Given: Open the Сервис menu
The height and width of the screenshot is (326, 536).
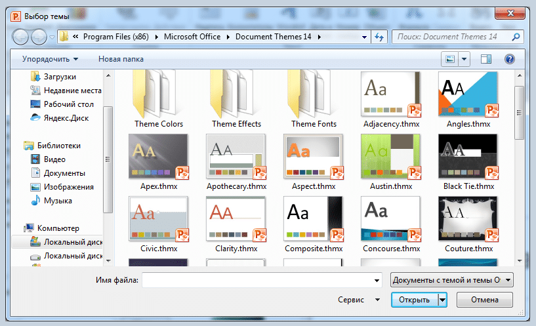Looking at the screenshot, I should click(x=359, y=300).
